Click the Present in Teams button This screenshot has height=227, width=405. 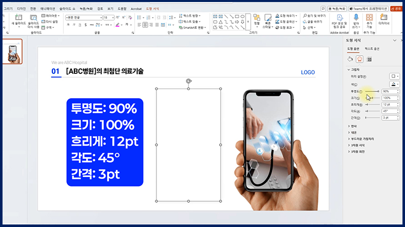pos(369,9)
